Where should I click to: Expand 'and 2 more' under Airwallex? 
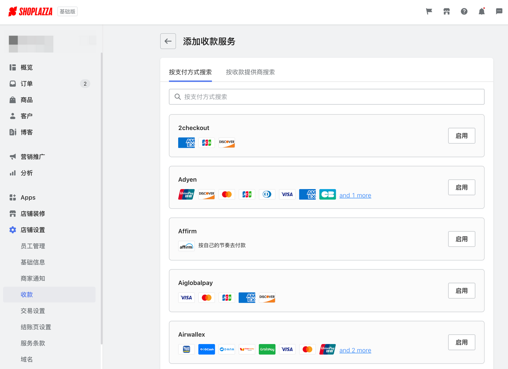click(x=355, y=350)
